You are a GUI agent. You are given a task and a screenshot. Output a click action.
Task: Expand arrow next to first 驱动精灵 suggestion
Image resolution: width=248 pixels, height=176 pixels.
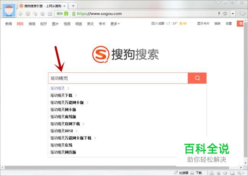[x=68, y=88]
